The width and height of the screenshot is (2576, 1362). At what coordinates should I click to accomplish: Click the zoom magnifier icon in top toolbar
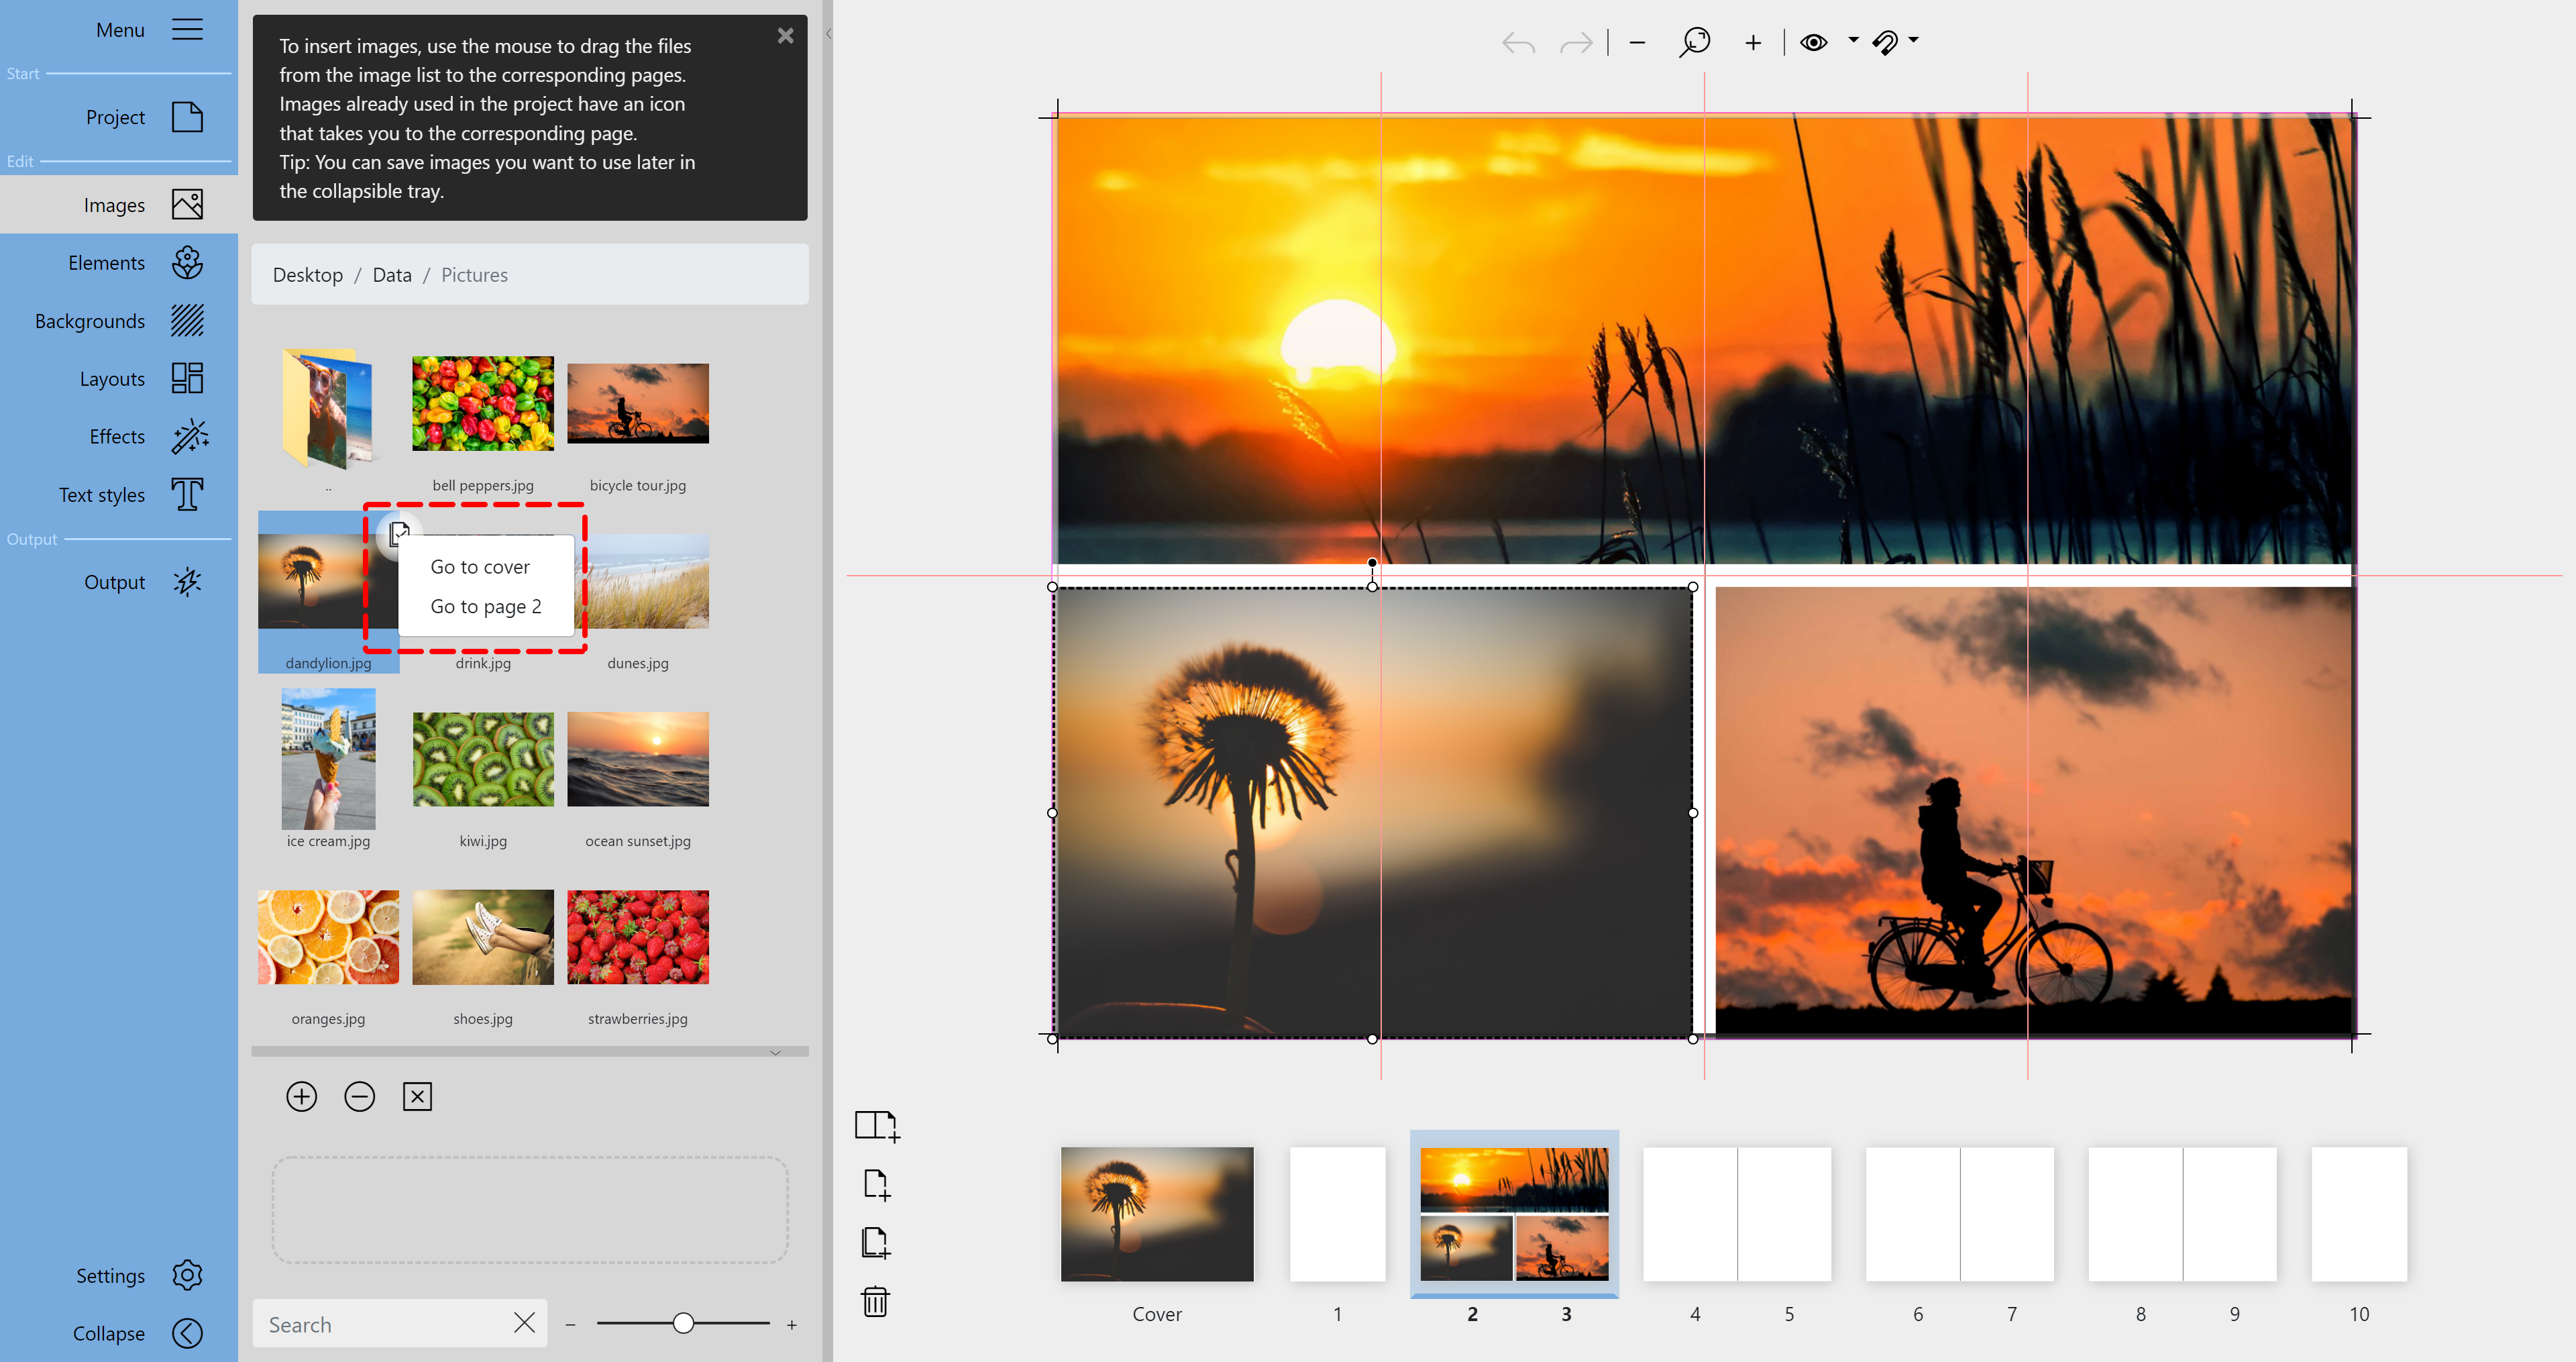pyautogui.click(x=1694, y=42)
